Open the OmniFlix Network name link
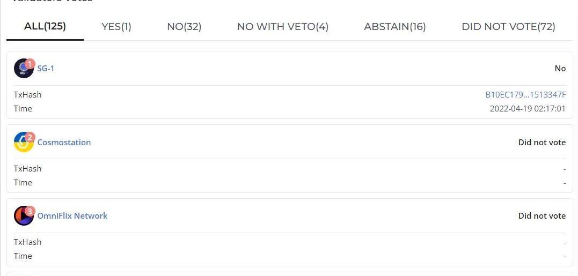 [x=72, y=215]
